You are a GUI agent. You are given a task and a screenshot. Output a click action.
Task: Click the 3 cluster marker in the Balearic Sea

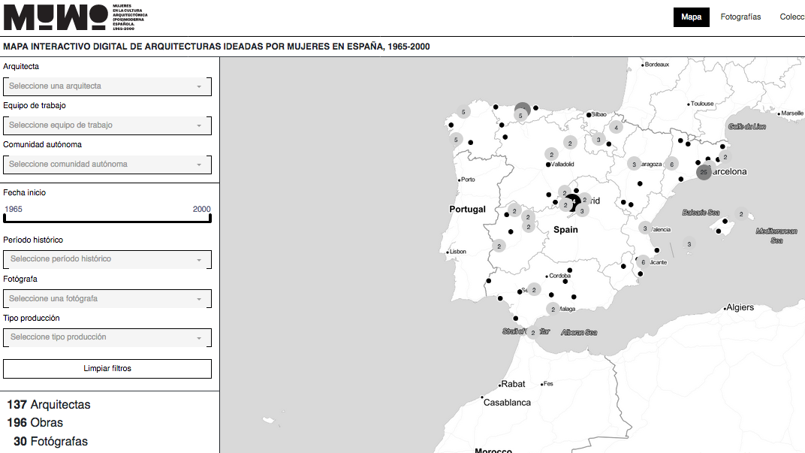pyautogui.click(x=689, y=243)
